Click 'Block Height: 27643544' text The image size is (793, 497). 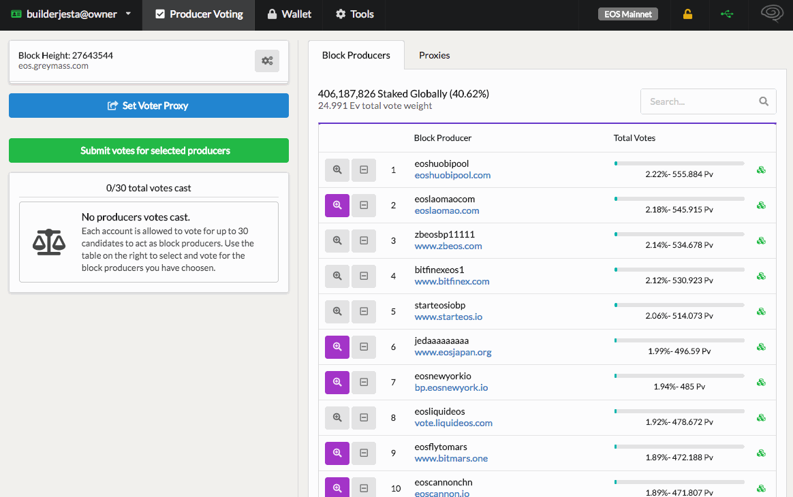tap(66, 56)
